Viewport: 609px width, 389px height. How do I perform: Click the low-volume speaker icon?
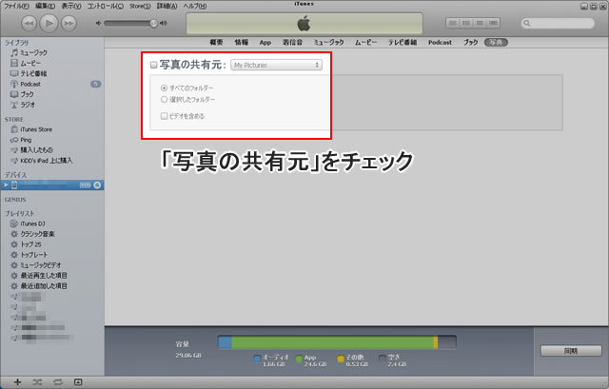coord(98,23)
